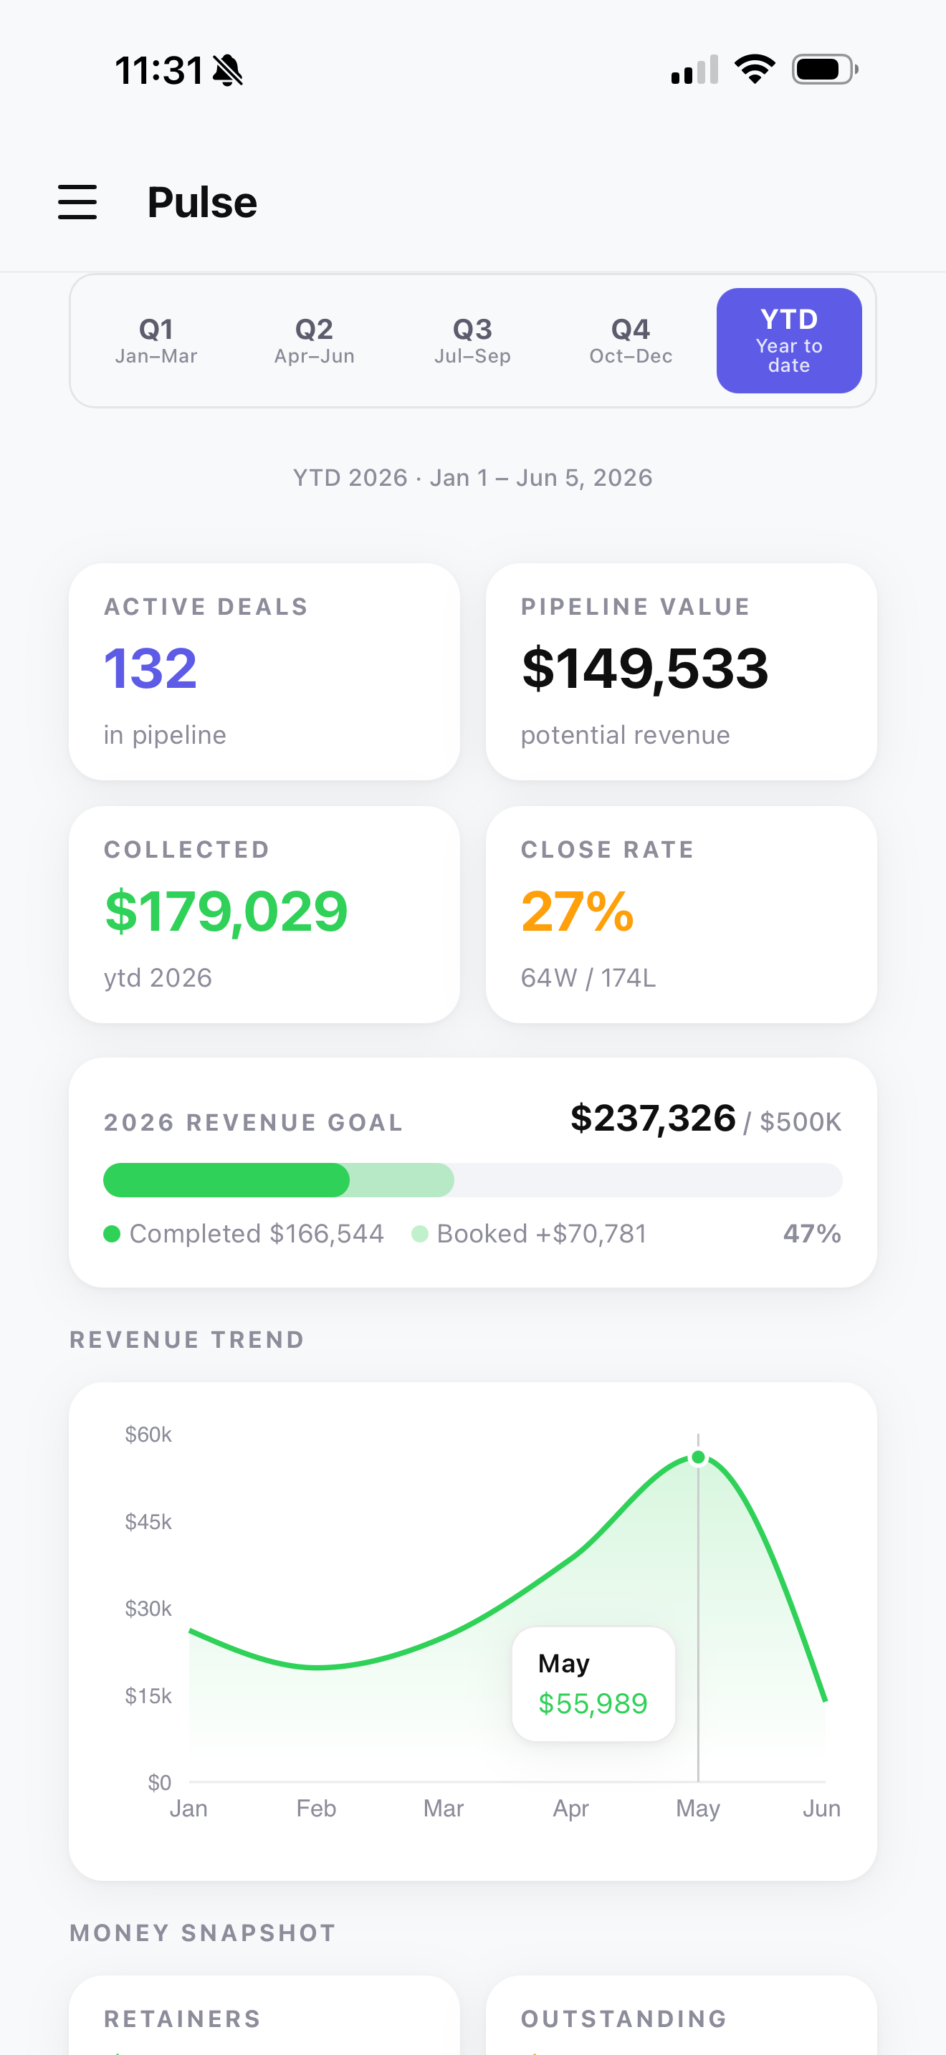The height and width of the screenshot is (2055, 946).
Task: Tap the $60k y-axis label
Action: (148, 1434)
